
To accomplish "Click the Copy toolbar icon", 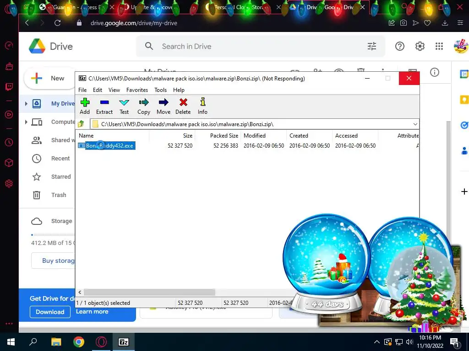I will (x=143, y=106).
